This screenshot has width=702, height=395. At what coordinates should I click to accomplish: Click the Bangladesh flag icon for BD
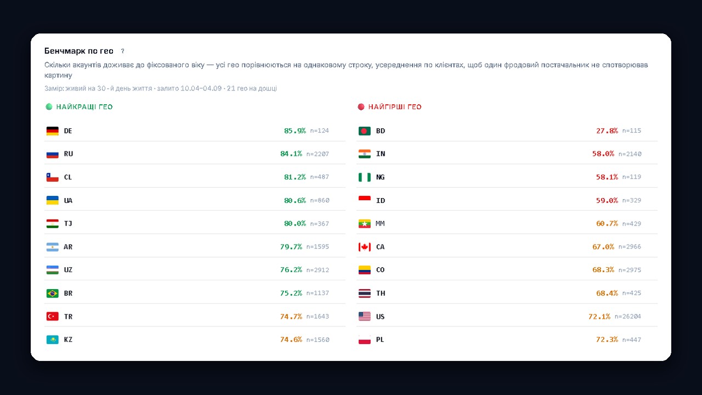tap(364, 131)
